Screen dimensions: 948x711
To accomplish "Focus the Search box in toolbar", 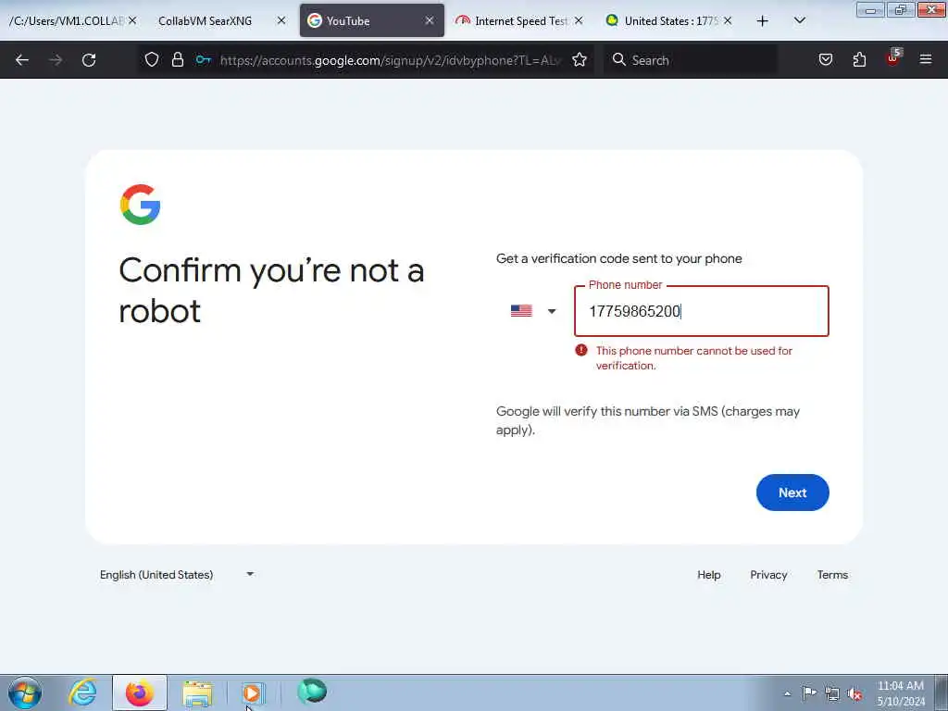I will click(x=689, y=60).
